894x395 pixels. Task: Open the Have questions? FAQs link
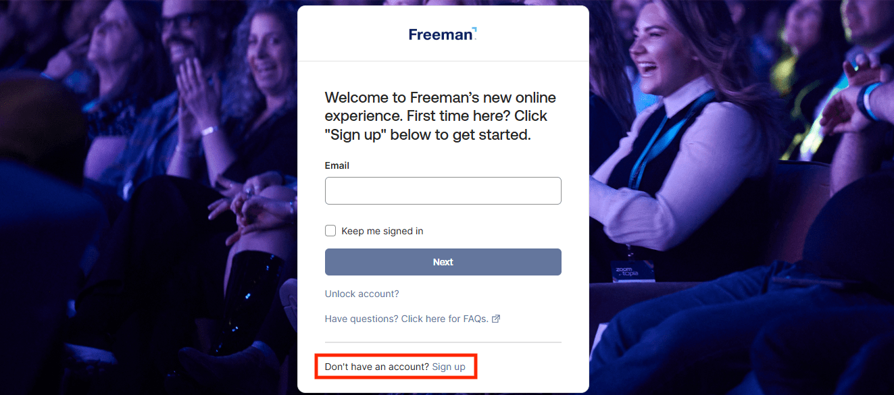click(406, 319)
